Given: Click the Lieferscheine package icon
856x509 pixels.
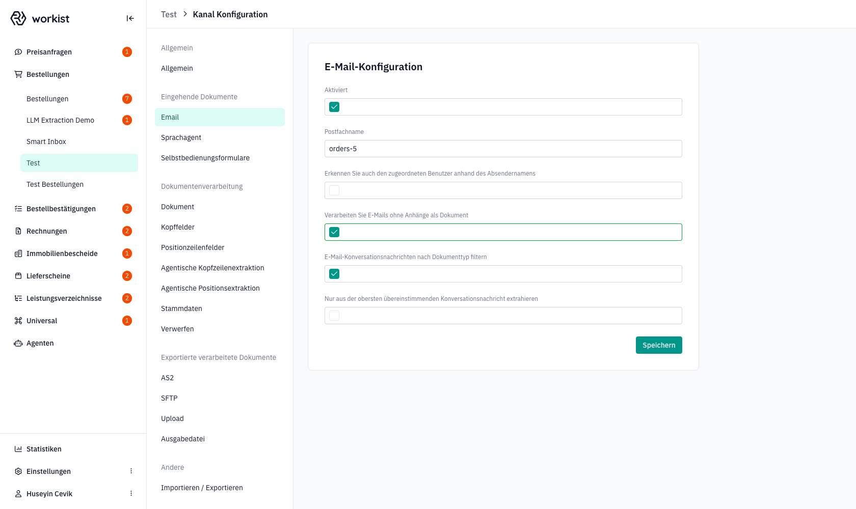Looking at the screenshot, I should coord(18,276).
